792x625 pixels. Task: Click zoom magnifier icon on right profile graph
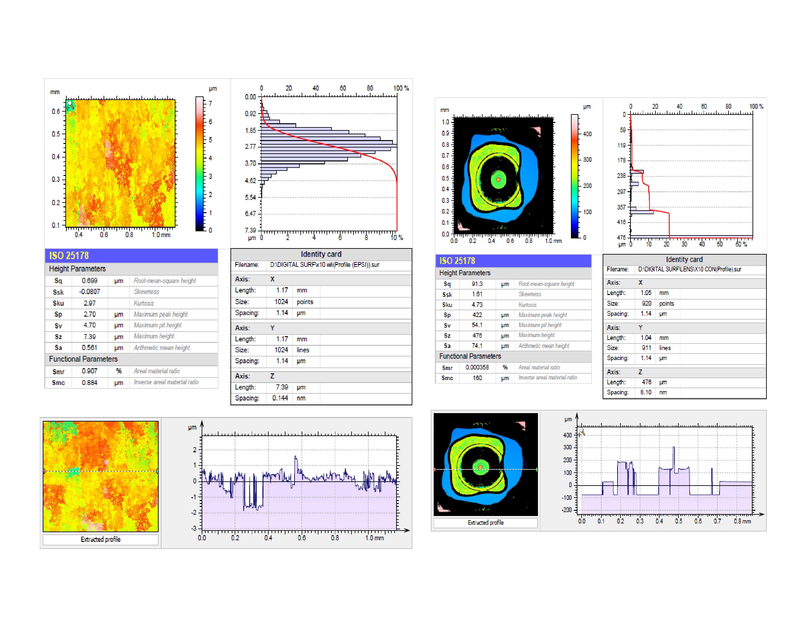(x=582, y=433)
